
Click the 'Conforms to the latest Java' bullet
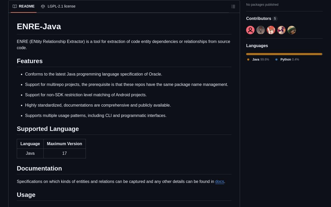click(x=94, y=74)
